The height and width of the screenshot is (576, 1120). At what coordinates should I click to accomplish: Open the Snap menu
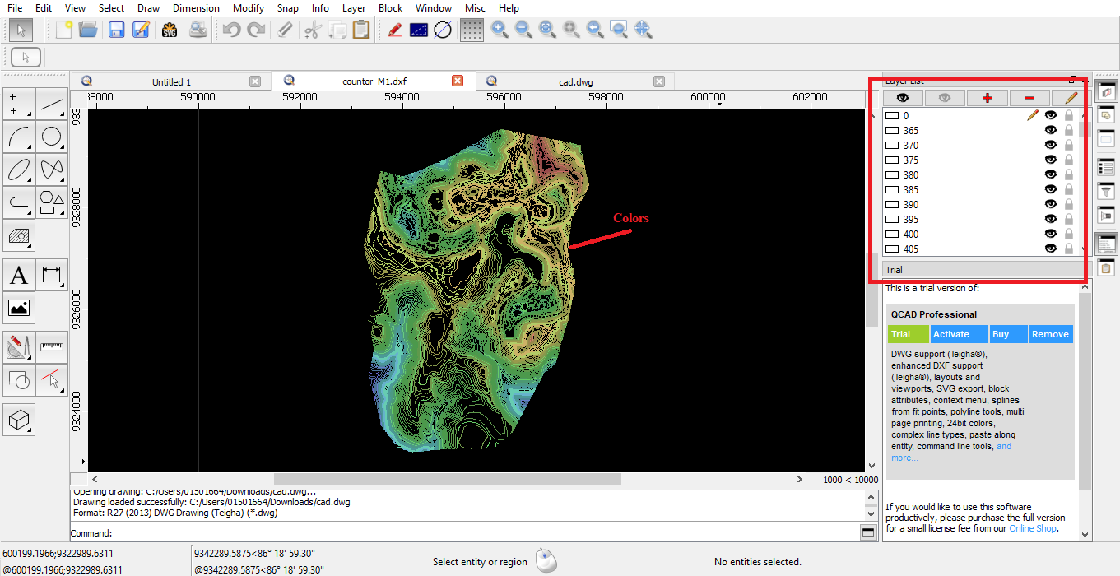click(x=288, y=8)
